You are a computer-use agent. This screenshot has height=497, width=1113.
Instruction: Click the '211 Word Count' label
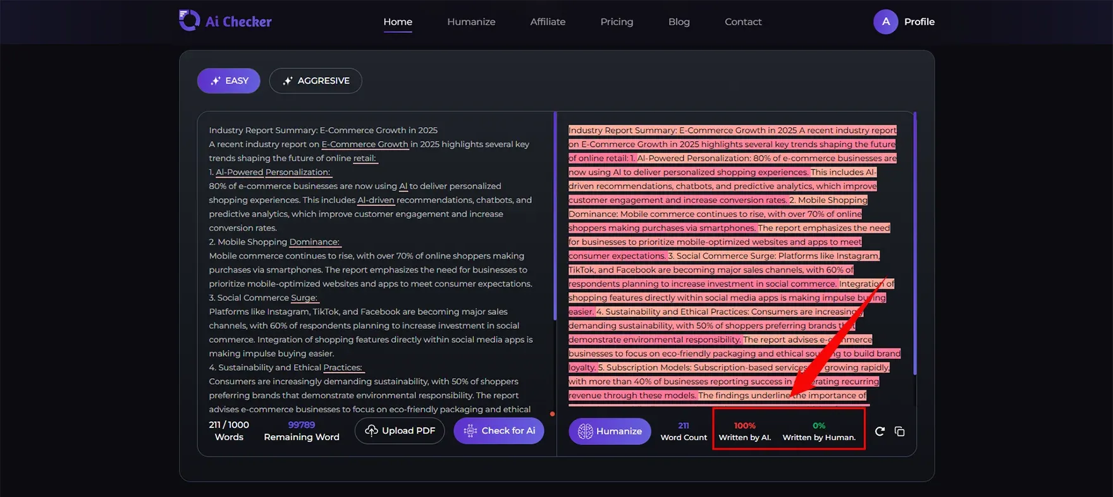684,431
